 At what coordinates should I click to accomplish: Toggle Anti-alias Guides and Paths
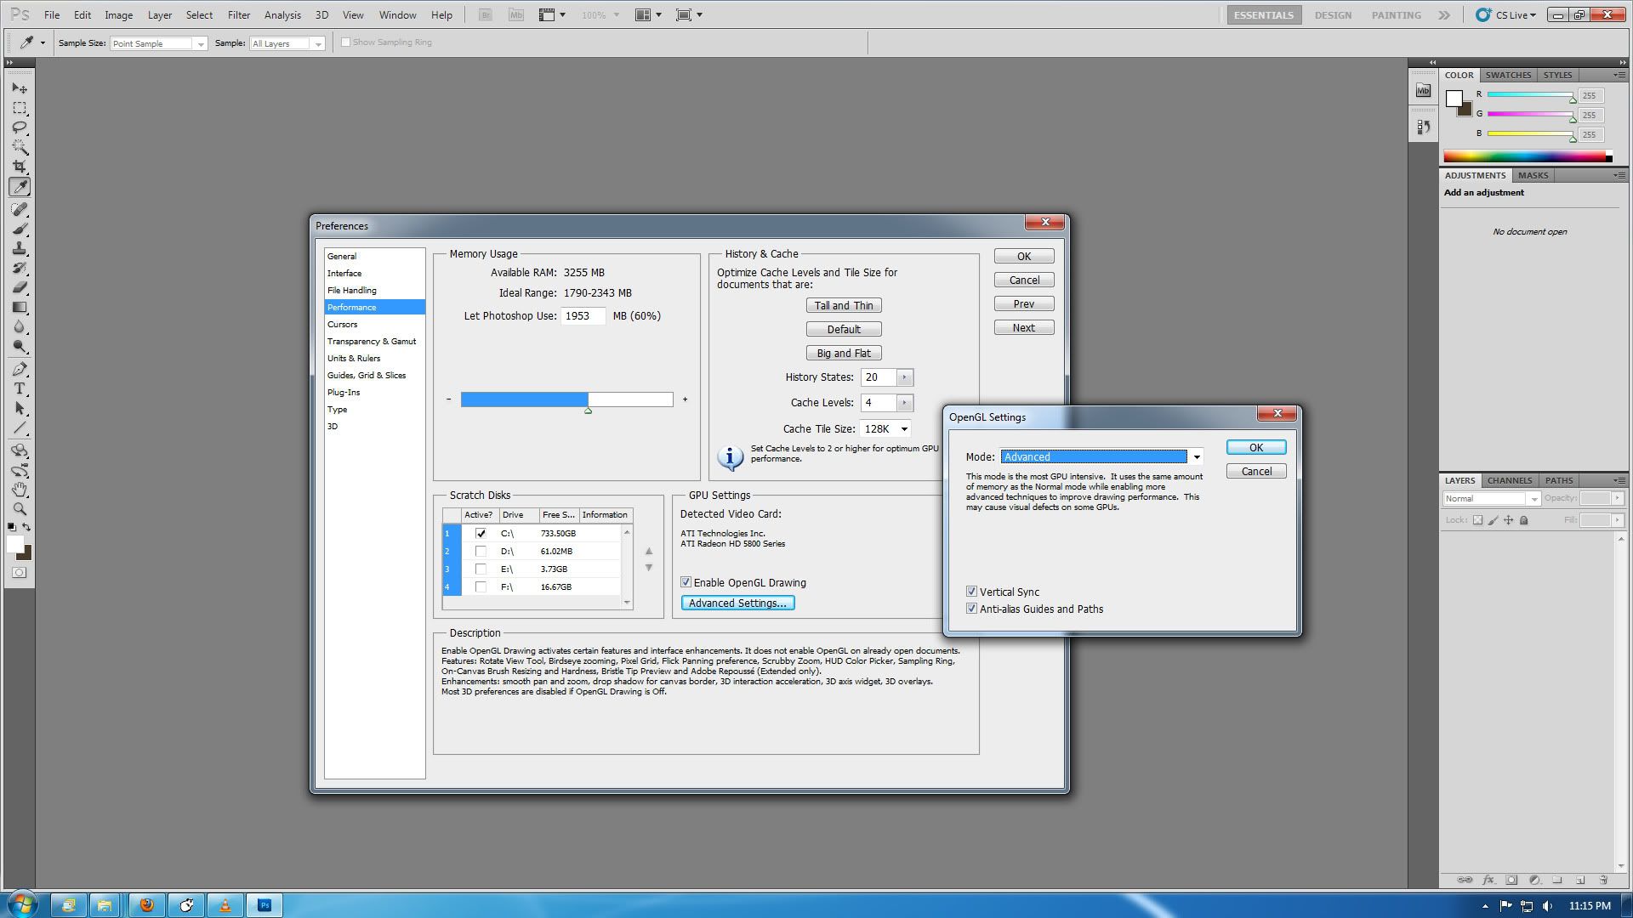(971, 609)
